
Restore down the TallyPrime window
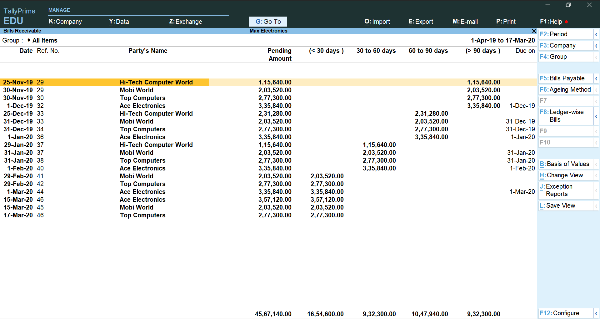coord(568,5)
